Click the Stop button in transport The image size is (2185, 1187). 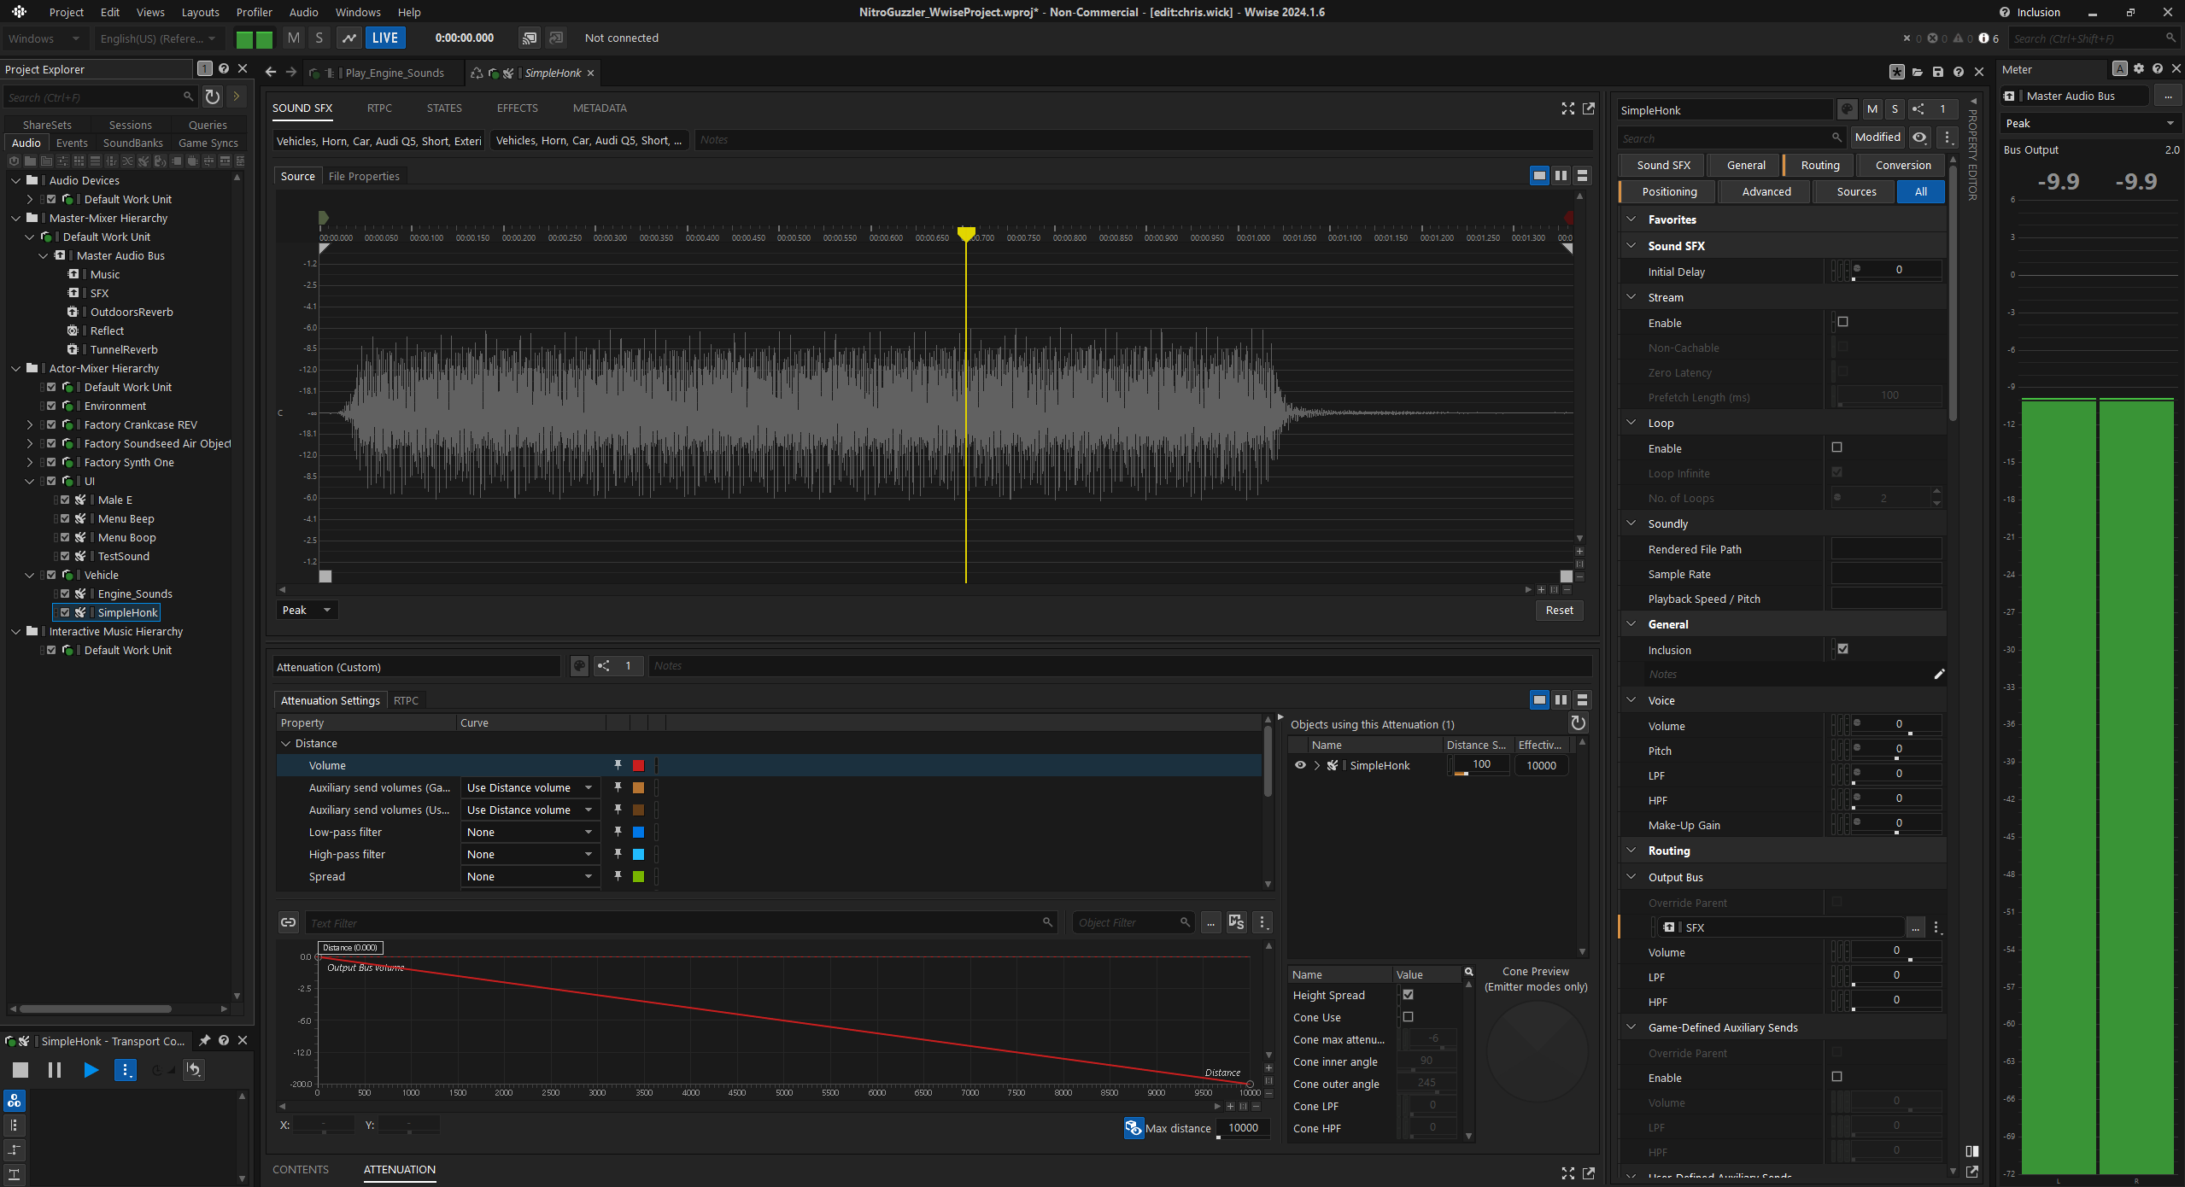coord(21,1070)
